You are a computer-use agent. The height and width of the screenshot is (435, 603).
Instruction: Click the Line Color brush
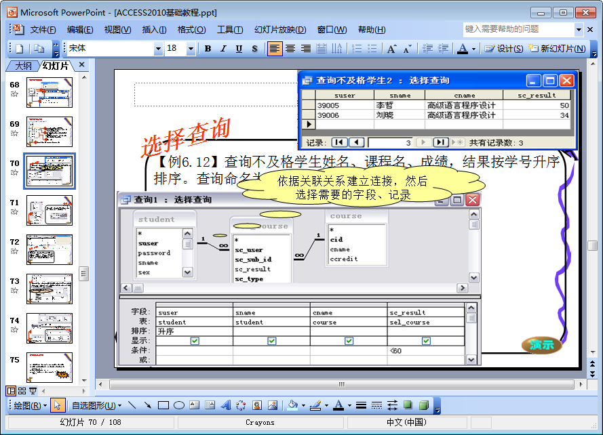tap(315, 405)
